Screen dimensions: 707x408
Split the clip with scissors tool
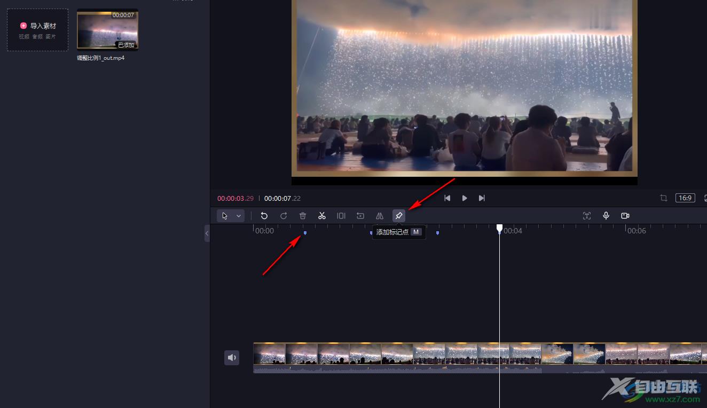322,216
